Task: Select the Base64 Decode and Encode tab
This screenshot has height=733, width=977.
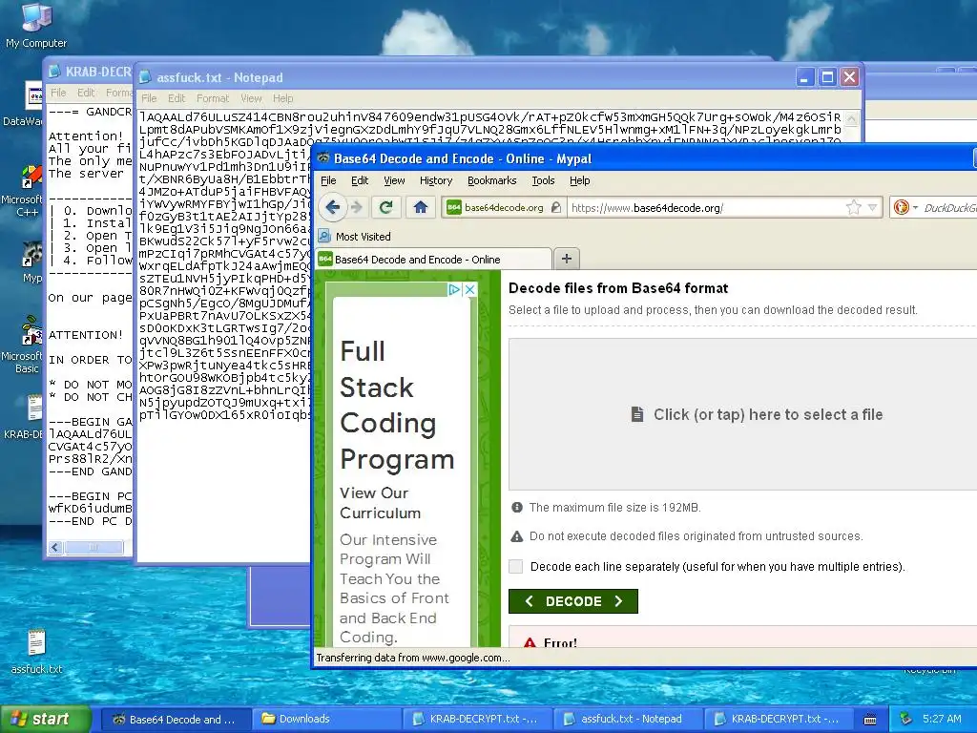Action: [434, 260]
